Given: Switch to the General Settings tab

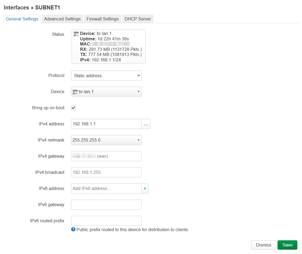Looking at the screenshot, I should [x=22, y=19].
